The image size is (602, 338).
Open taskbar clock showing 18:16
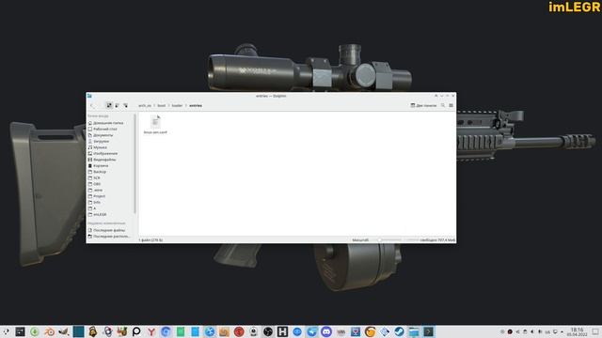coord(577,331)
